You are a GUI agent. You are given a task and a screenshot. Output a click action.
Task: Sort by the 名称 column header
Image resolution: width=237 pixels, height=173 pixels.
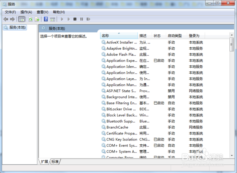119,36
